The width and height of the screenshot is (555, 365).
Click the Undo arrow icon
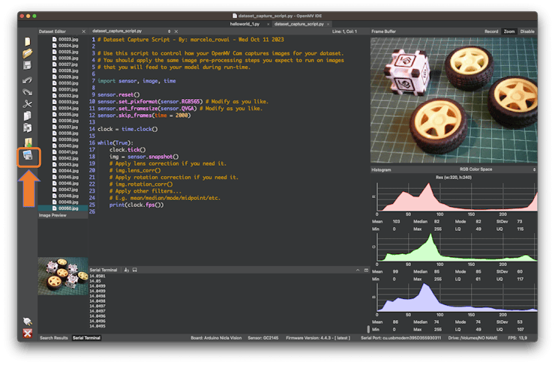click(28, 79)
